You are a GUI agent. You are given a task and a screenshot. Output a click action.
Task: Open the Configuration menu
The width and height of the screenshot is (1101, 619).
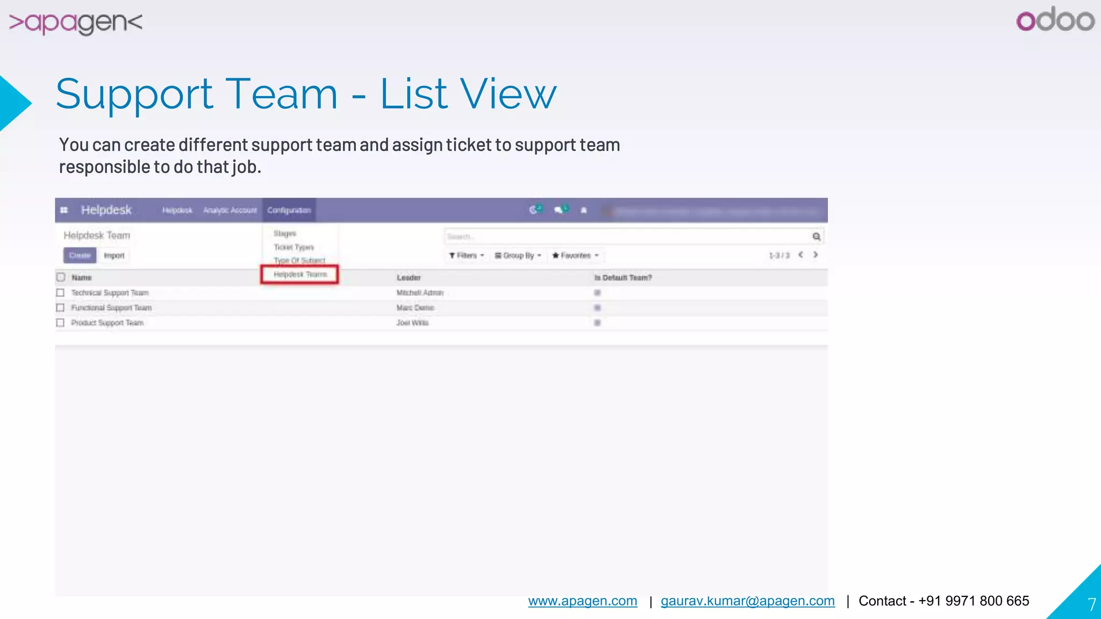pyautogui.click(x=289, y=210)
